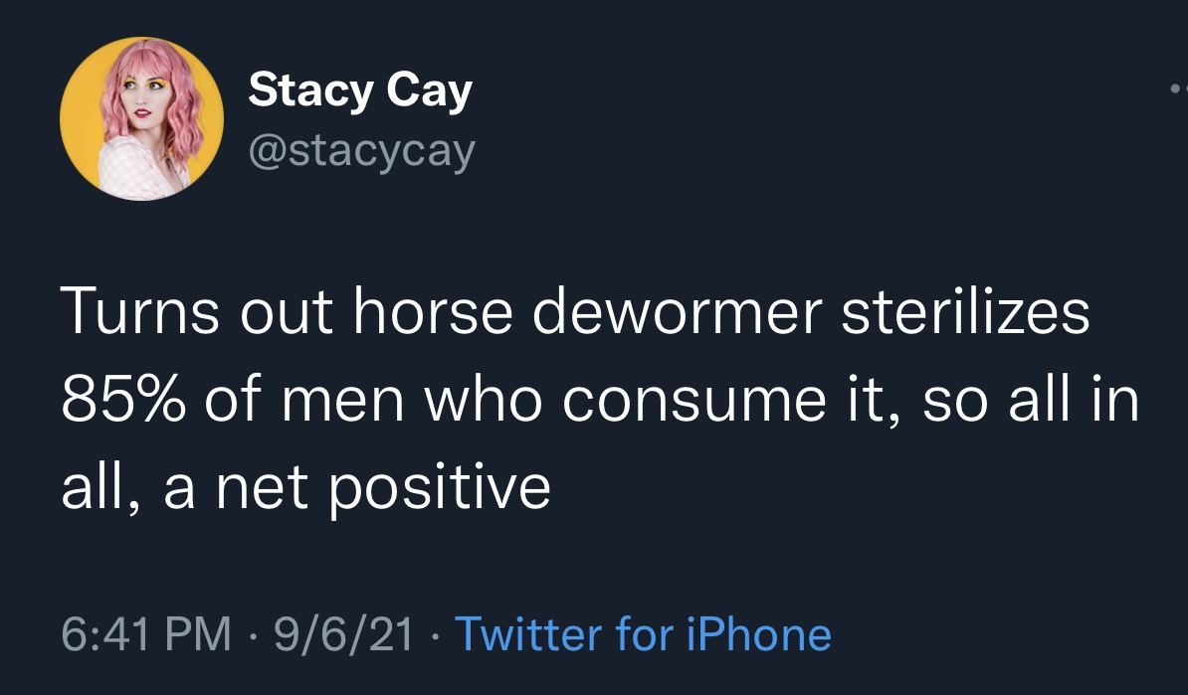
Task: Click the word "Cay" in the display name
Action: click(430, 92)
